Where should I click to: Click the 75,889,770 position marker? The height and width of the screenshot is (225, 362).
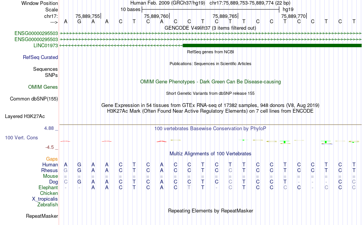(294, 16)
